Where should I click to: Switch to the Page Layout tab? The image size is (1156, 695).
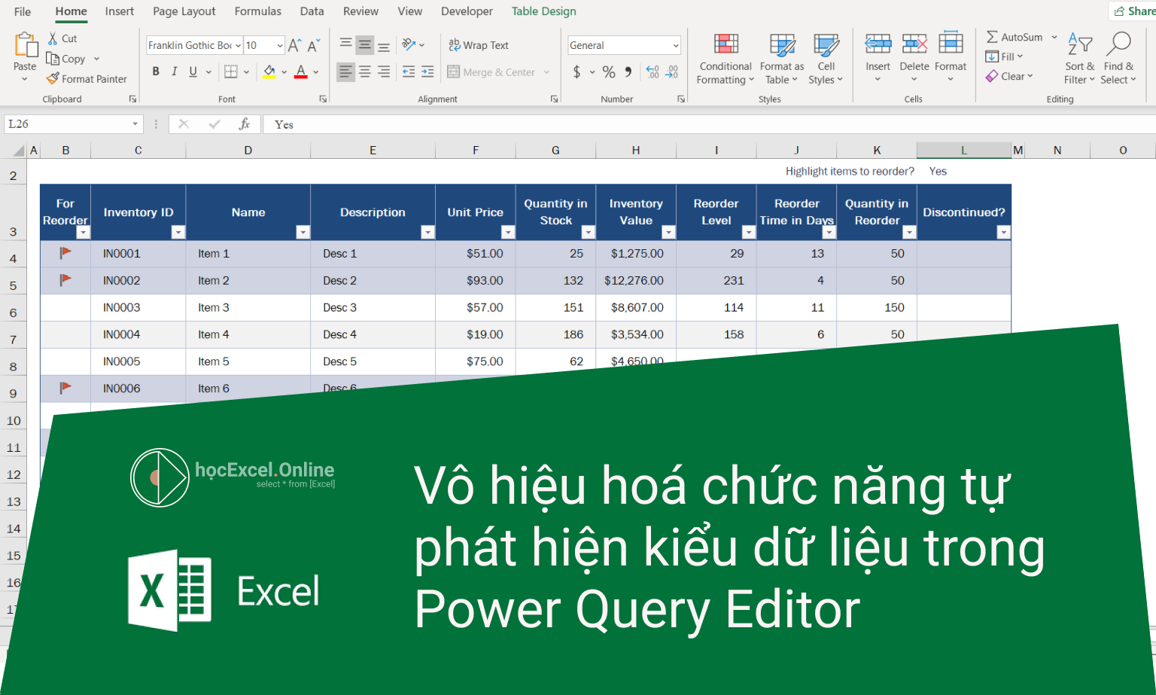pos(184,11)
